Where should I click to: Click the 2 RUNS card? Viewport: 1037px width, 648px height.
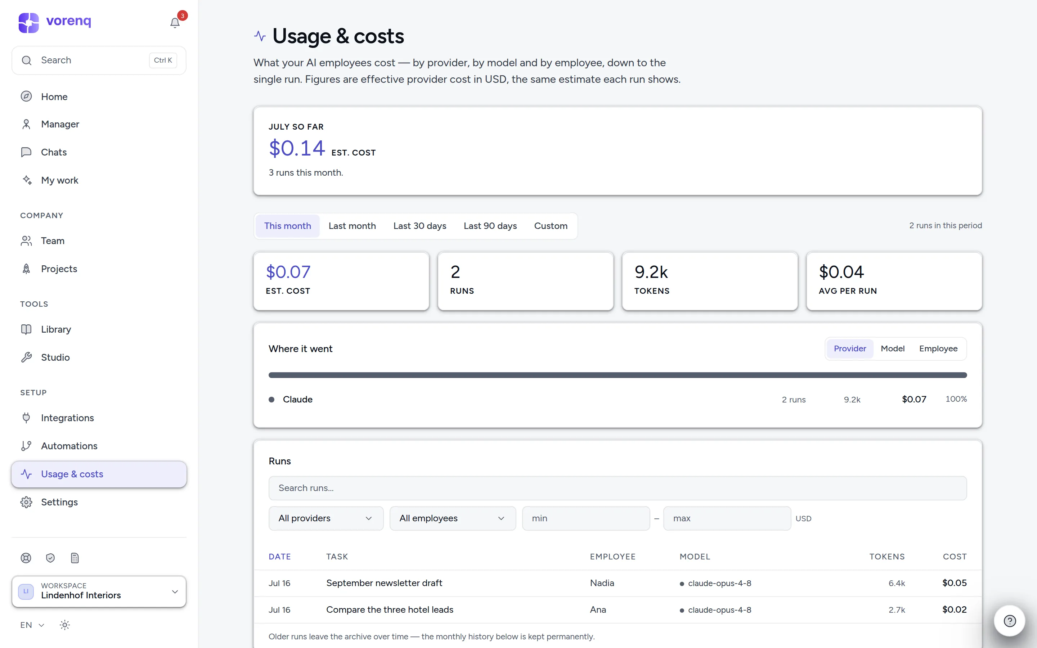[x=525, y=281]
